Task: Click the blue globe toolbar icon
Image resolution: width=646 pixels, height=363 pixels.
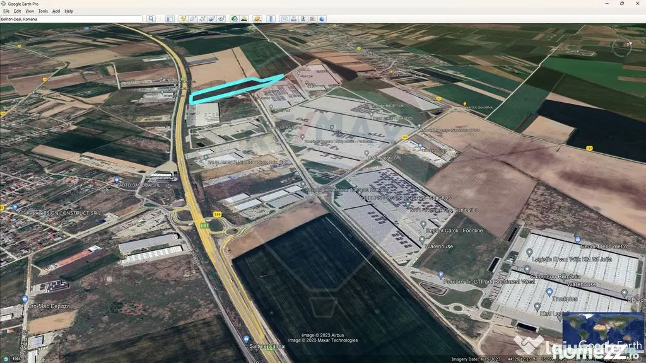Action: tap(322, 19)
